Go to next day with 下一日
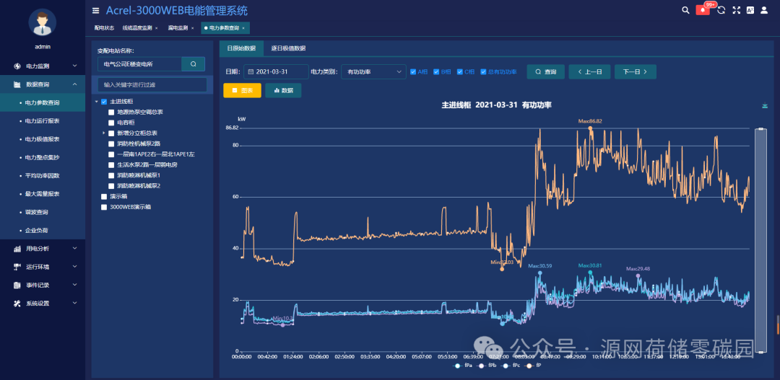 point(636,71)
